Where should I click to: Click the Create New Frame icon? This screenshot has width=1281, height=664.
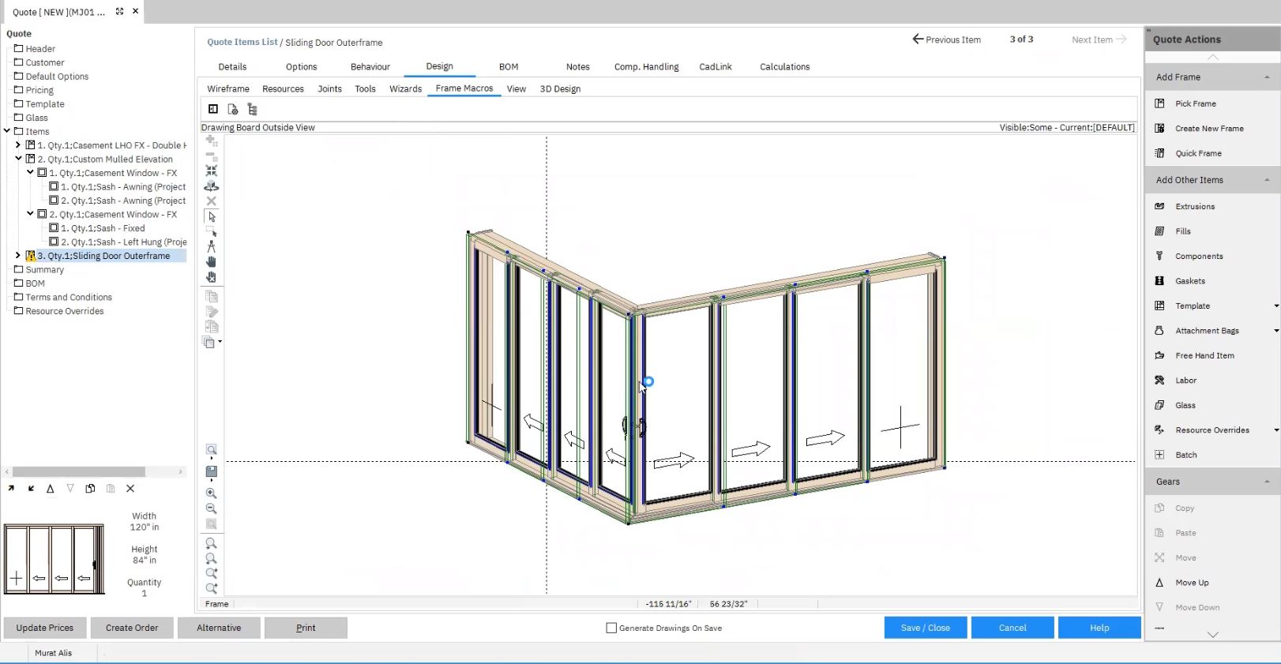point(1159,128)
